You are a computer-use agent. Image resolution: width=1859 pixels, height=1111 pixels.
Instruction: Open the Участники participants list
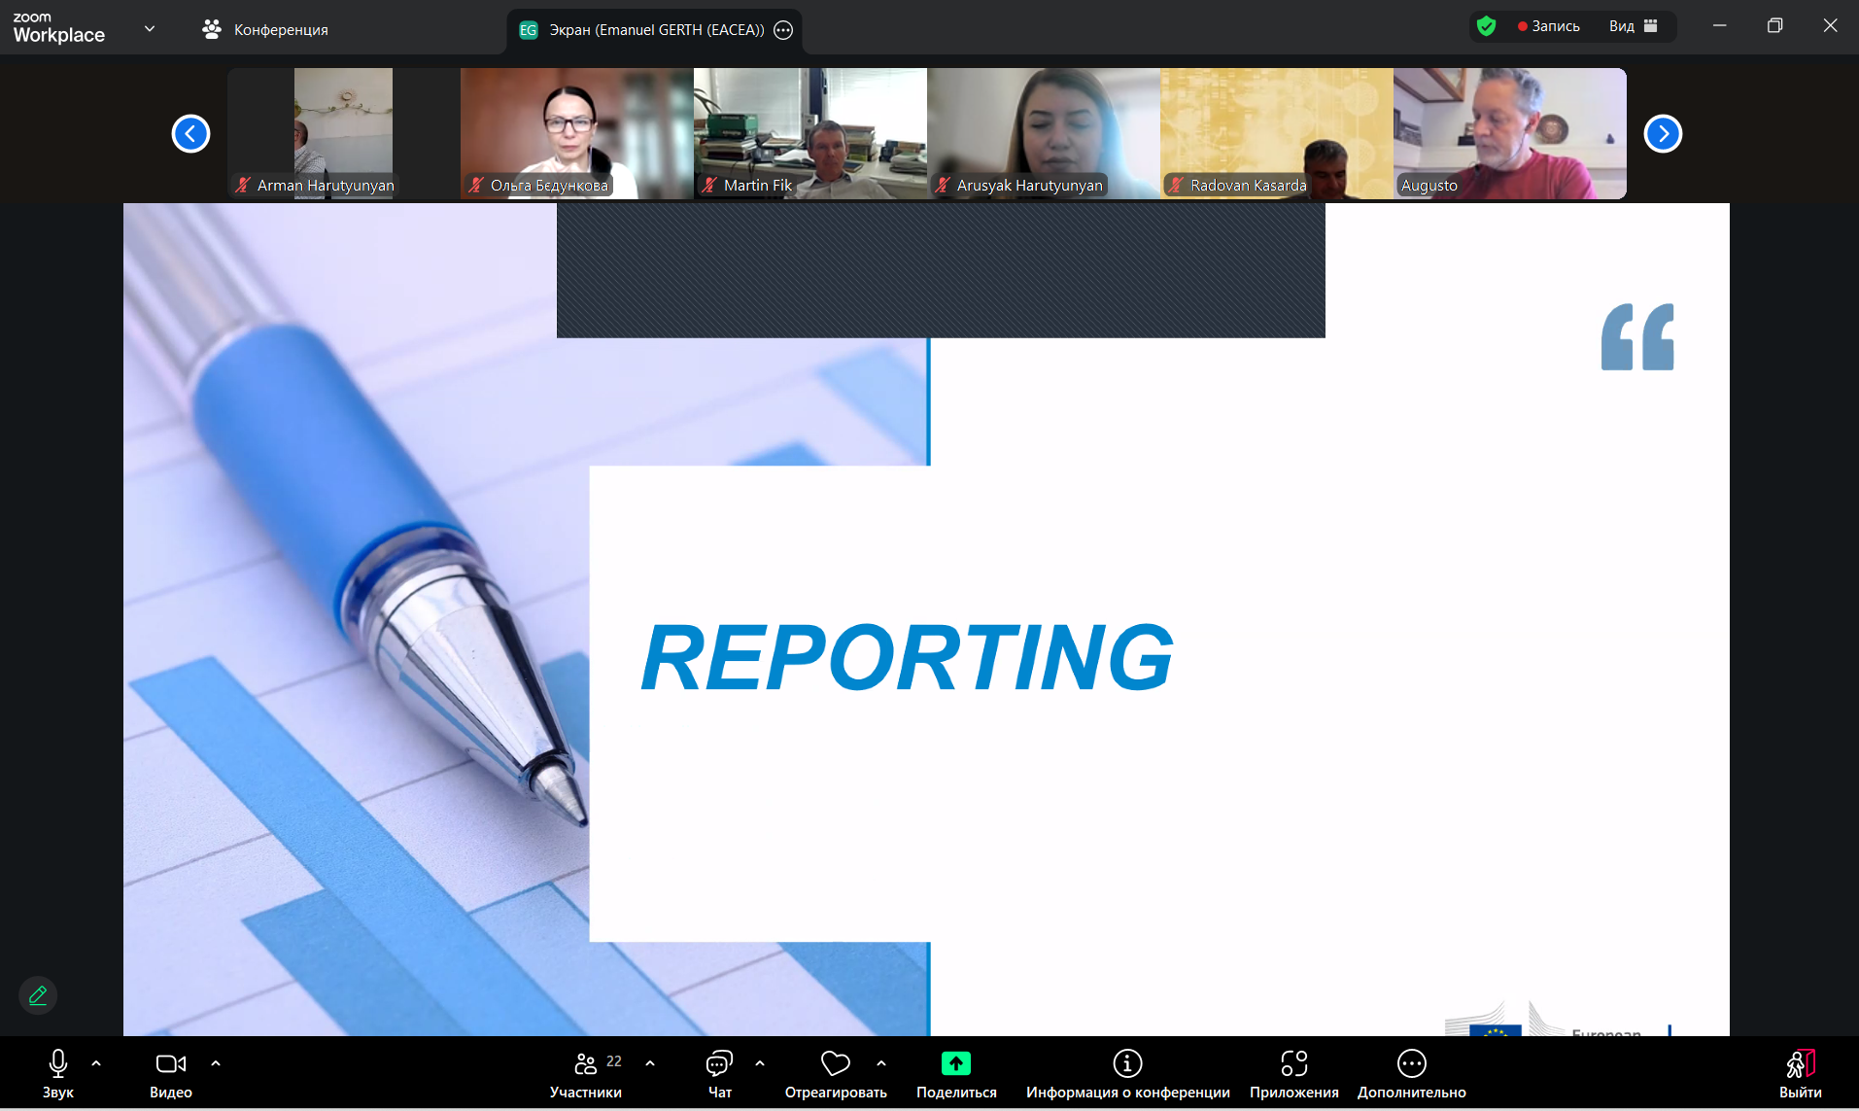[585, 1074]
